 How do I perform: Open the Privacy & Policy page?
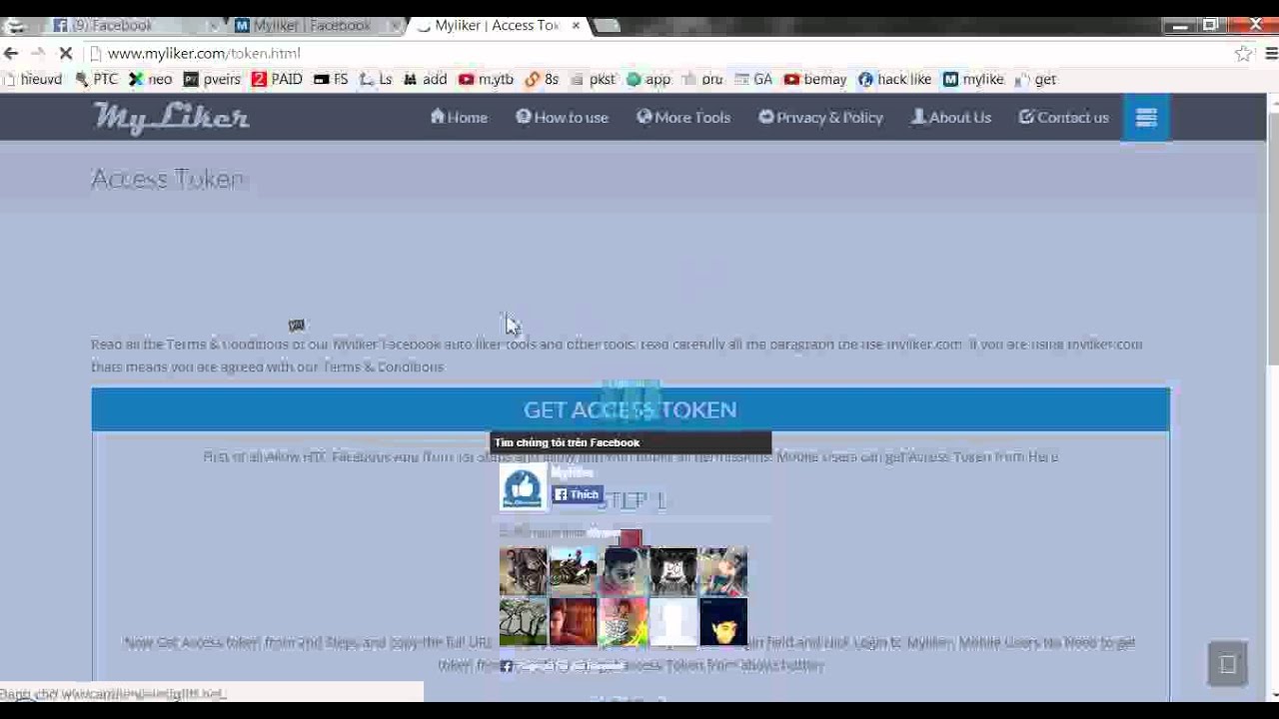coord(820,117)
